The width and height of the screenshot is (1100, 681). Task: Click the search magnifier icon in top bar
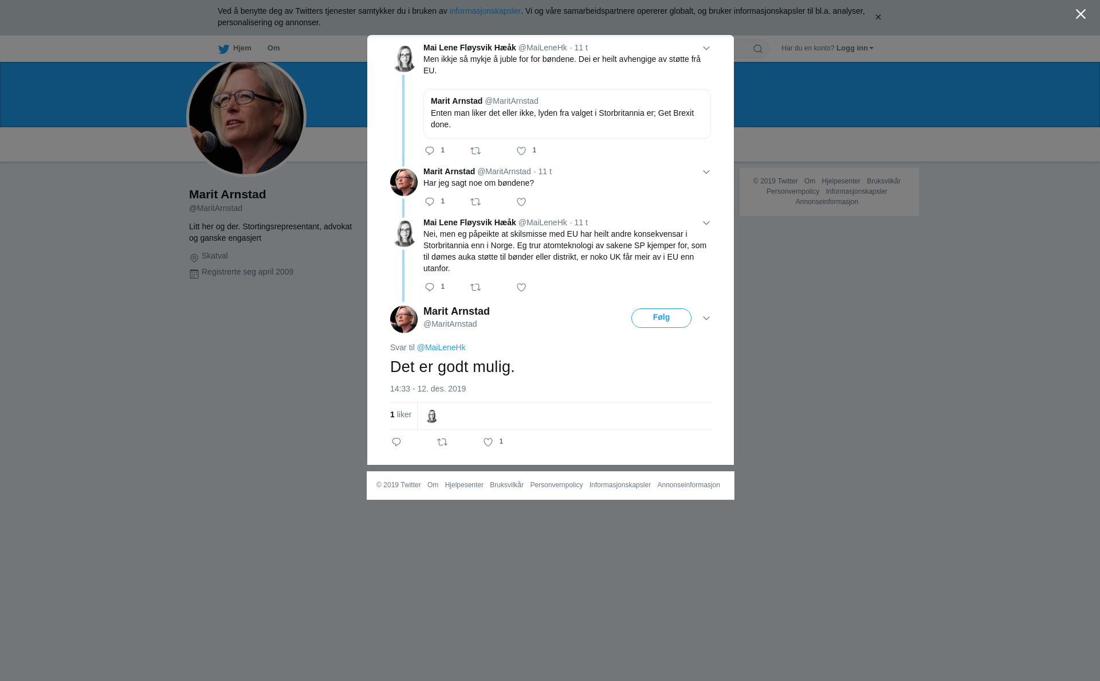point(758,49)
